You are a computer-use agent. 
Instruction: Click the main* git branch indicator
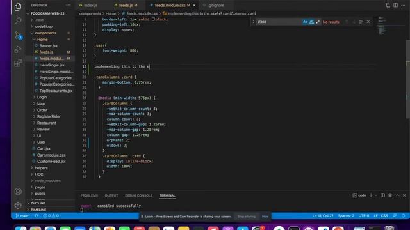23,216
